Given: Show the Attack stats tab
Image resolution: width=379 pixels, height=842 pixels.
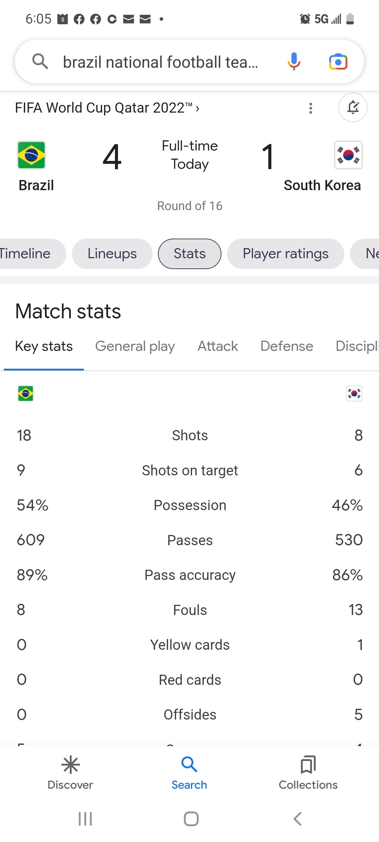Looking at the screenshot, I should [218, 346].
